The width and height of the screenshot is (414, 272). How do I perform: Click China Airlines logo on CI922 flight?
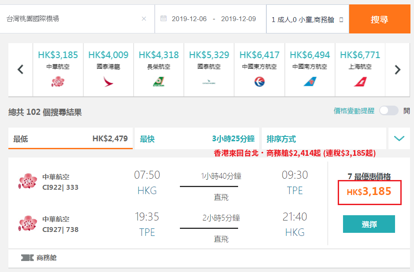(x=27, y=181)
